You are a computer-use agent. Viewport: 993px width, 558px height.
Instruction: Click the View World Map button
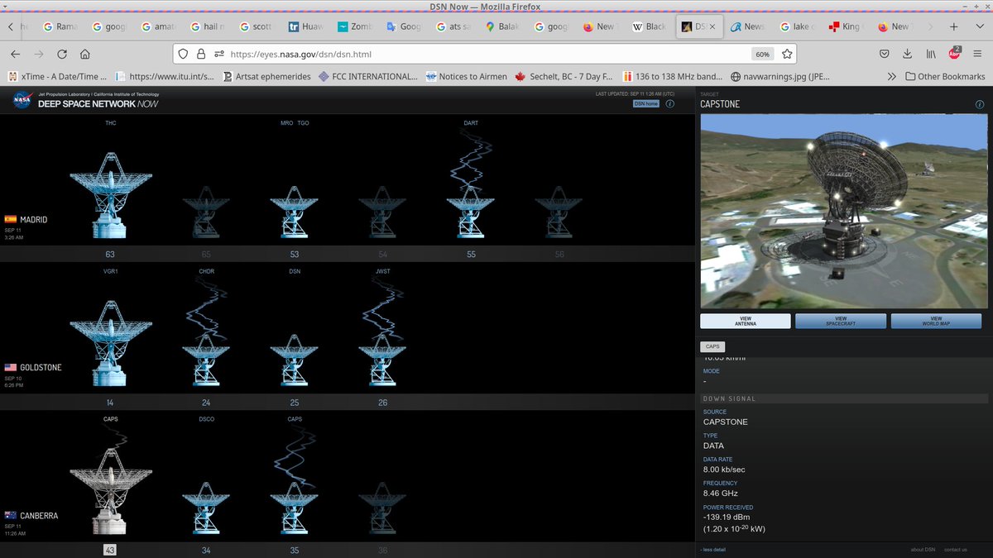coord(936,321)
